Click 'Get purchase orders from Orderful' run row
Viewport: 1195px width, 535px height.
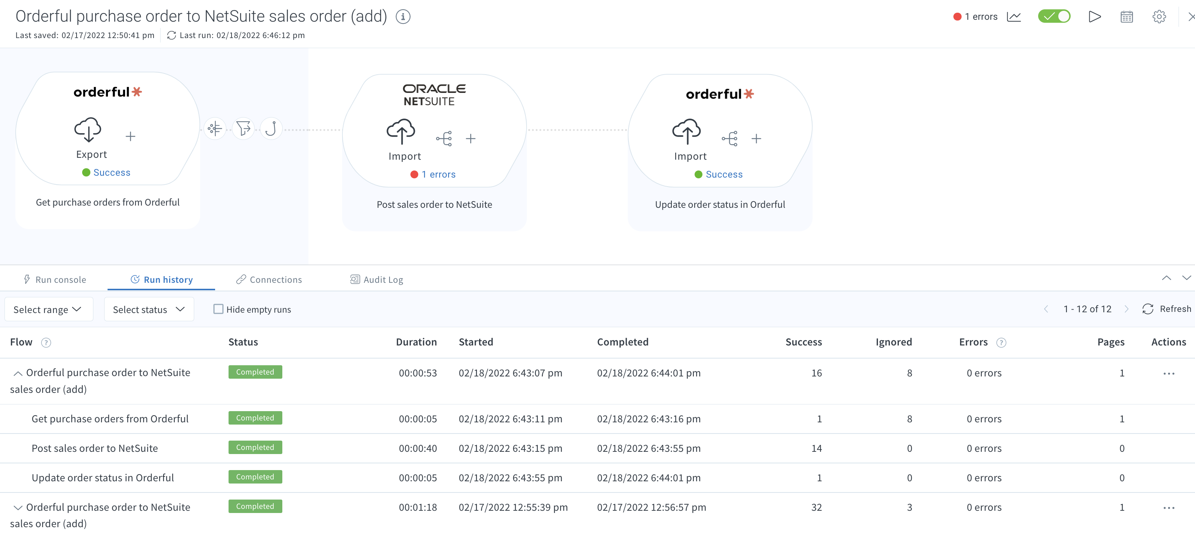[597, 419]
